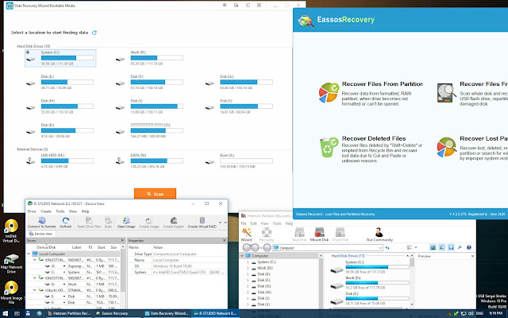This screenshot has width=508, height=318.
Task: Open the Hetman Computer location combo box
Action: (328, 248)
